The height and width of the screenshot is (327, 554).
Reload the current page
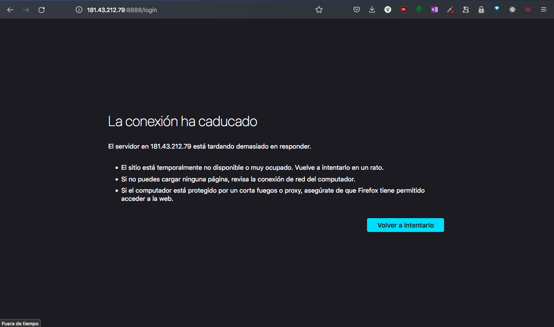pyautogui.click(x=42, y=10)
